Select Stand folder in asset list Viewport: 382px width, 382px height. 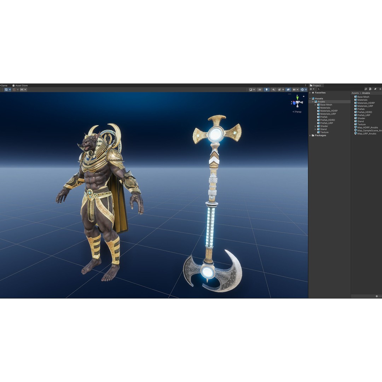(x=359, y=121)
